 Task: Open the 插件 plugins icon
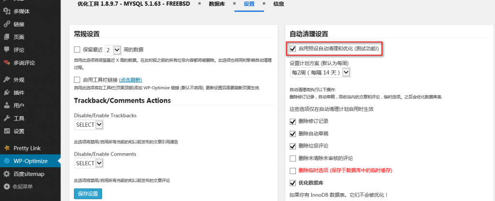7,93
